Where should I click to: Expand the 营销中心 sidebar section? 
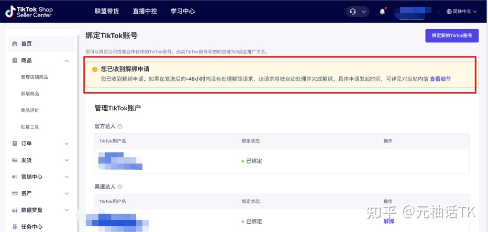[66, 177]
